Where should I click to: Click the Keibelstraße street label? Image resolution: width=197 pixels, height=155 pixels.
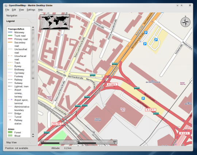pos(179,49)
